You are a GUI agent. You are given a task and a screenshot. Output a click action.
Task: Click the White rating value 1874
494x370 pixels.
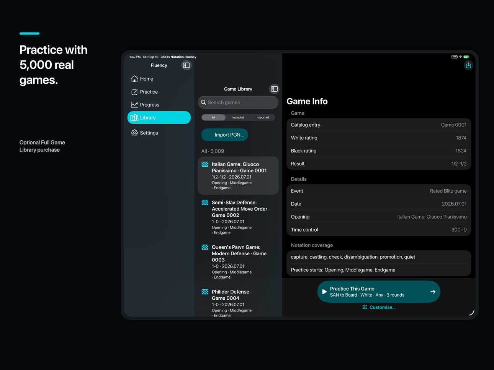coord(461,138)
